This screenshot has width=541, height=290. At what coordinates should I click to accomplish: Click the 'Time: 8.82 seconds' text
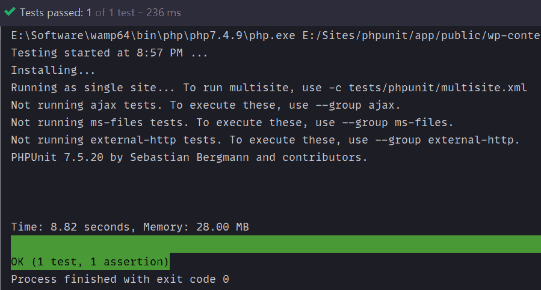(70, 226)
